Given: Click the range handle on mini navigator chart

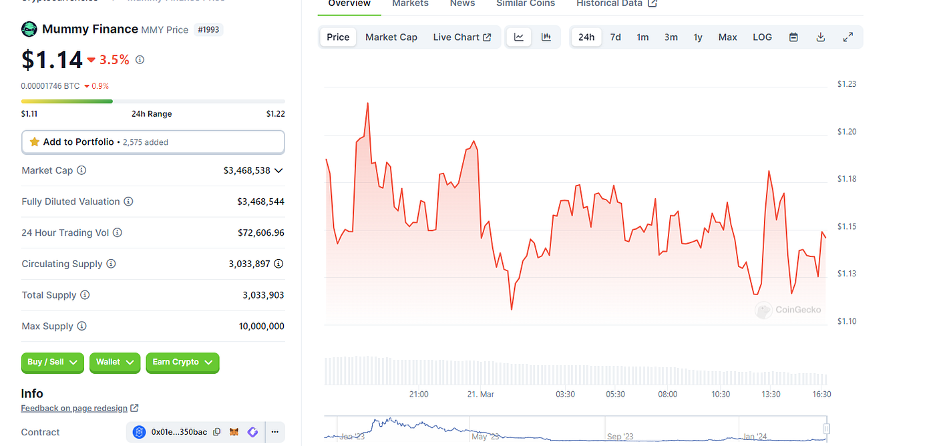Looking at the screenshot, I should [x=827, y=429].
